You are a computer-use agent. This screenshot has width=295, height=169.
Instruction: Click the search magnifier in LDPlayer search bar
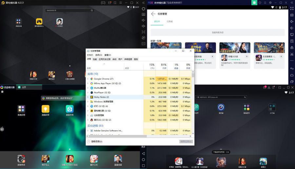pos(92,10)
